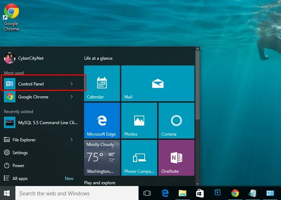281x200 pixels.
Task: Launch Edge from the taskbar
Action: click(x=165, y=193)
